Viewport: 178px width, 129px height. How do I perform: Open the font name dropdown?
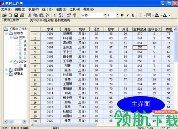click(105, 15)
